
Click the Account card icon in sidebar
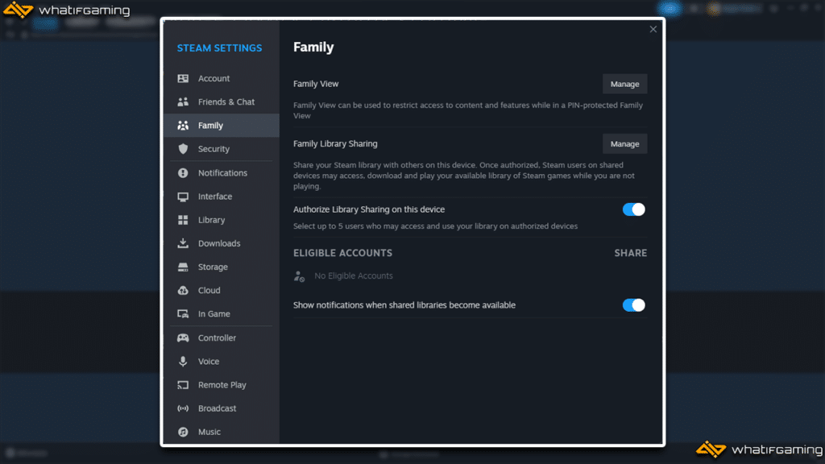(183, 79)
